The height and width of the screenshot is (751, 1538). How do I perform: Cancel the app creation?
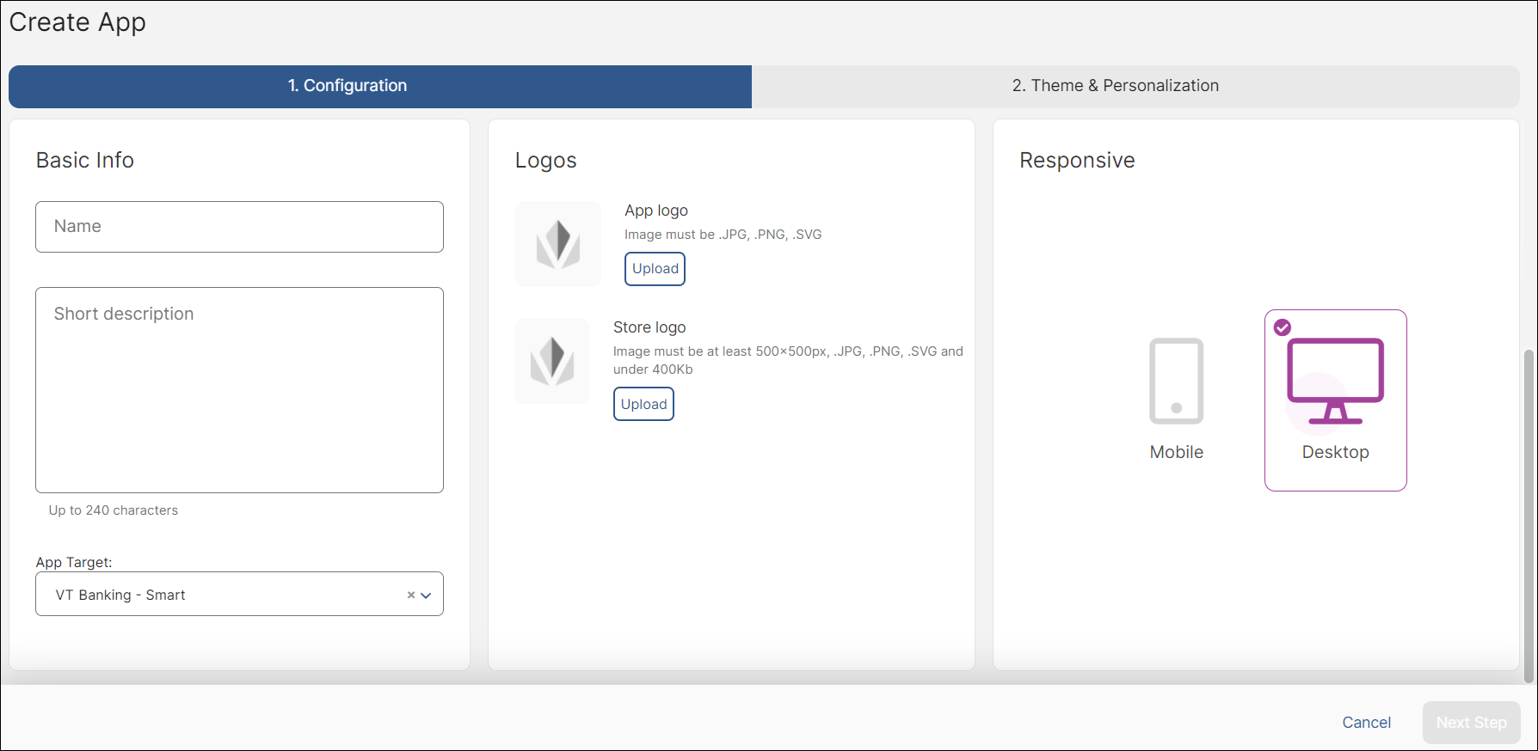(1366, 723)
